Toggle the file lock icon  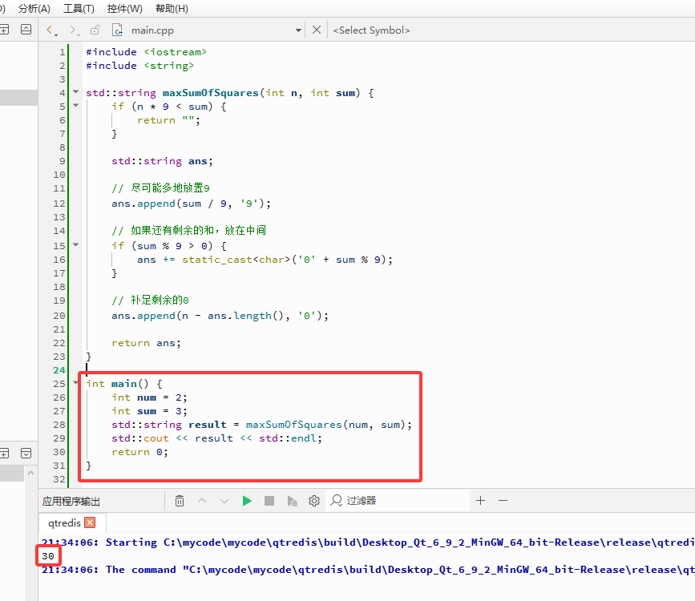[x=95, y=30]
